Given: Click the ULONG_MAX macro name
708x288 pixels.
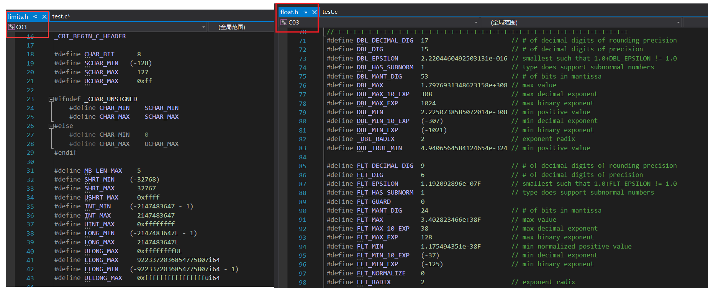Looking at the screenshot, I should tap(101, 251).
